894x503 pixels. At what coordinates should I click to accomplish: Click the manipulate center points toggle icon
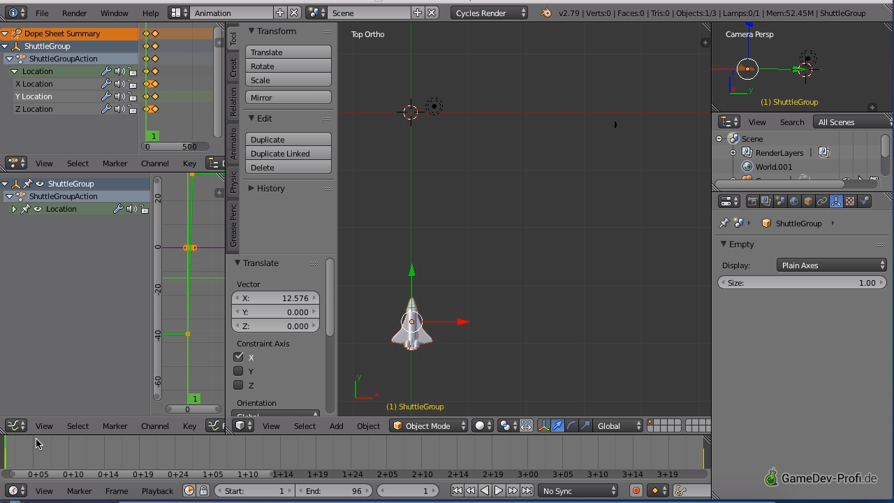526,425
